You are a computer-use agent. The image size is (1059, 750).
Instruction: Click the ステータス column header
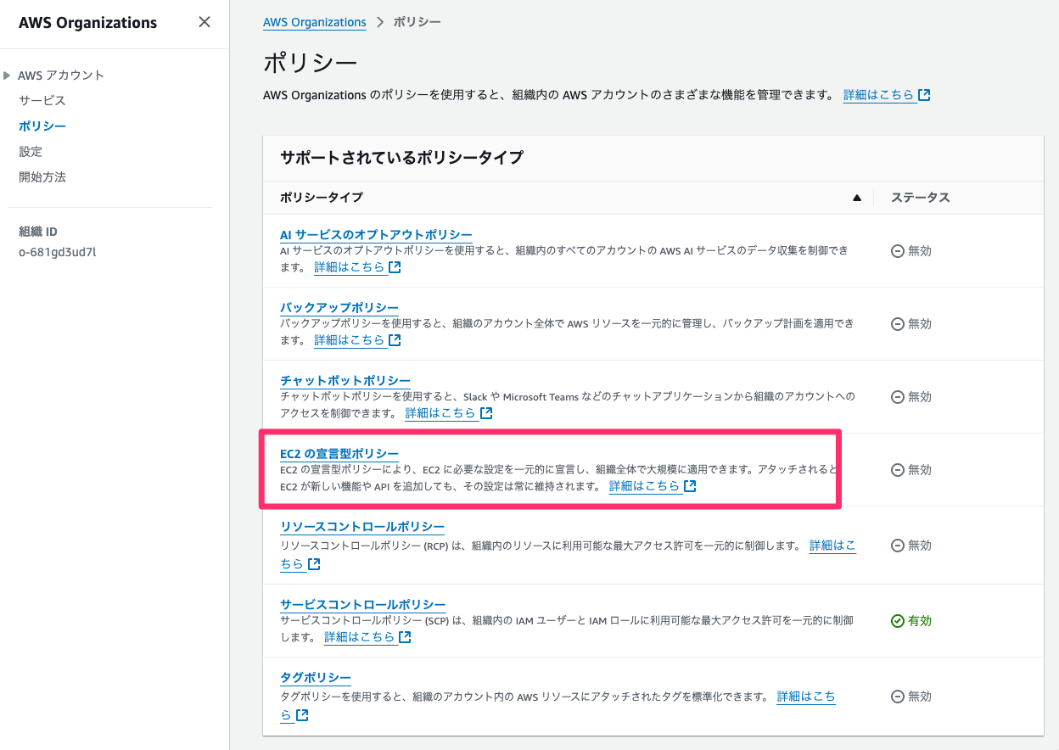coord(920,197)
